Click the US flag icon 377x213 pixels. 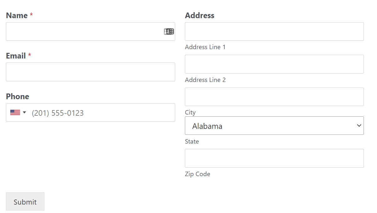point(15,112)
